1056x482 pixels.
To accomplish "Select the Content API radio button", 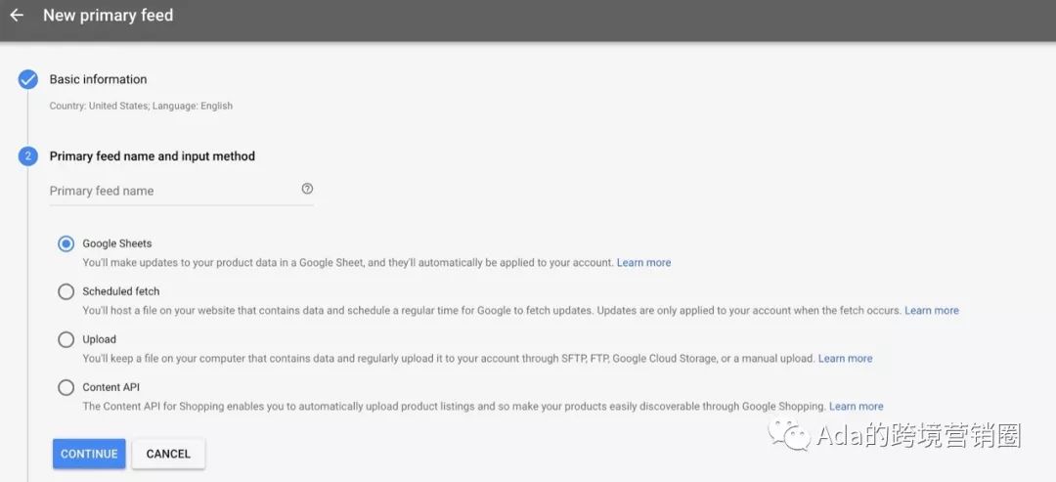I will 66,387.
